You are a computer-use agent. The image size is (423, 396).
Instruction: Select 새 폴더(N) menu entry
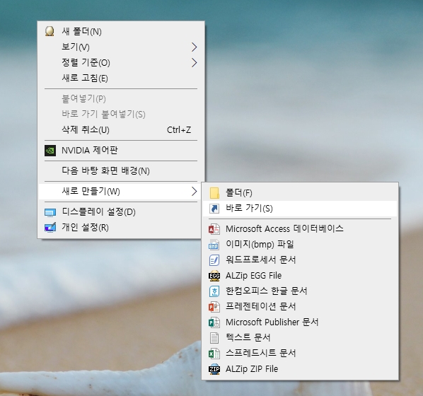click(121, 32)
